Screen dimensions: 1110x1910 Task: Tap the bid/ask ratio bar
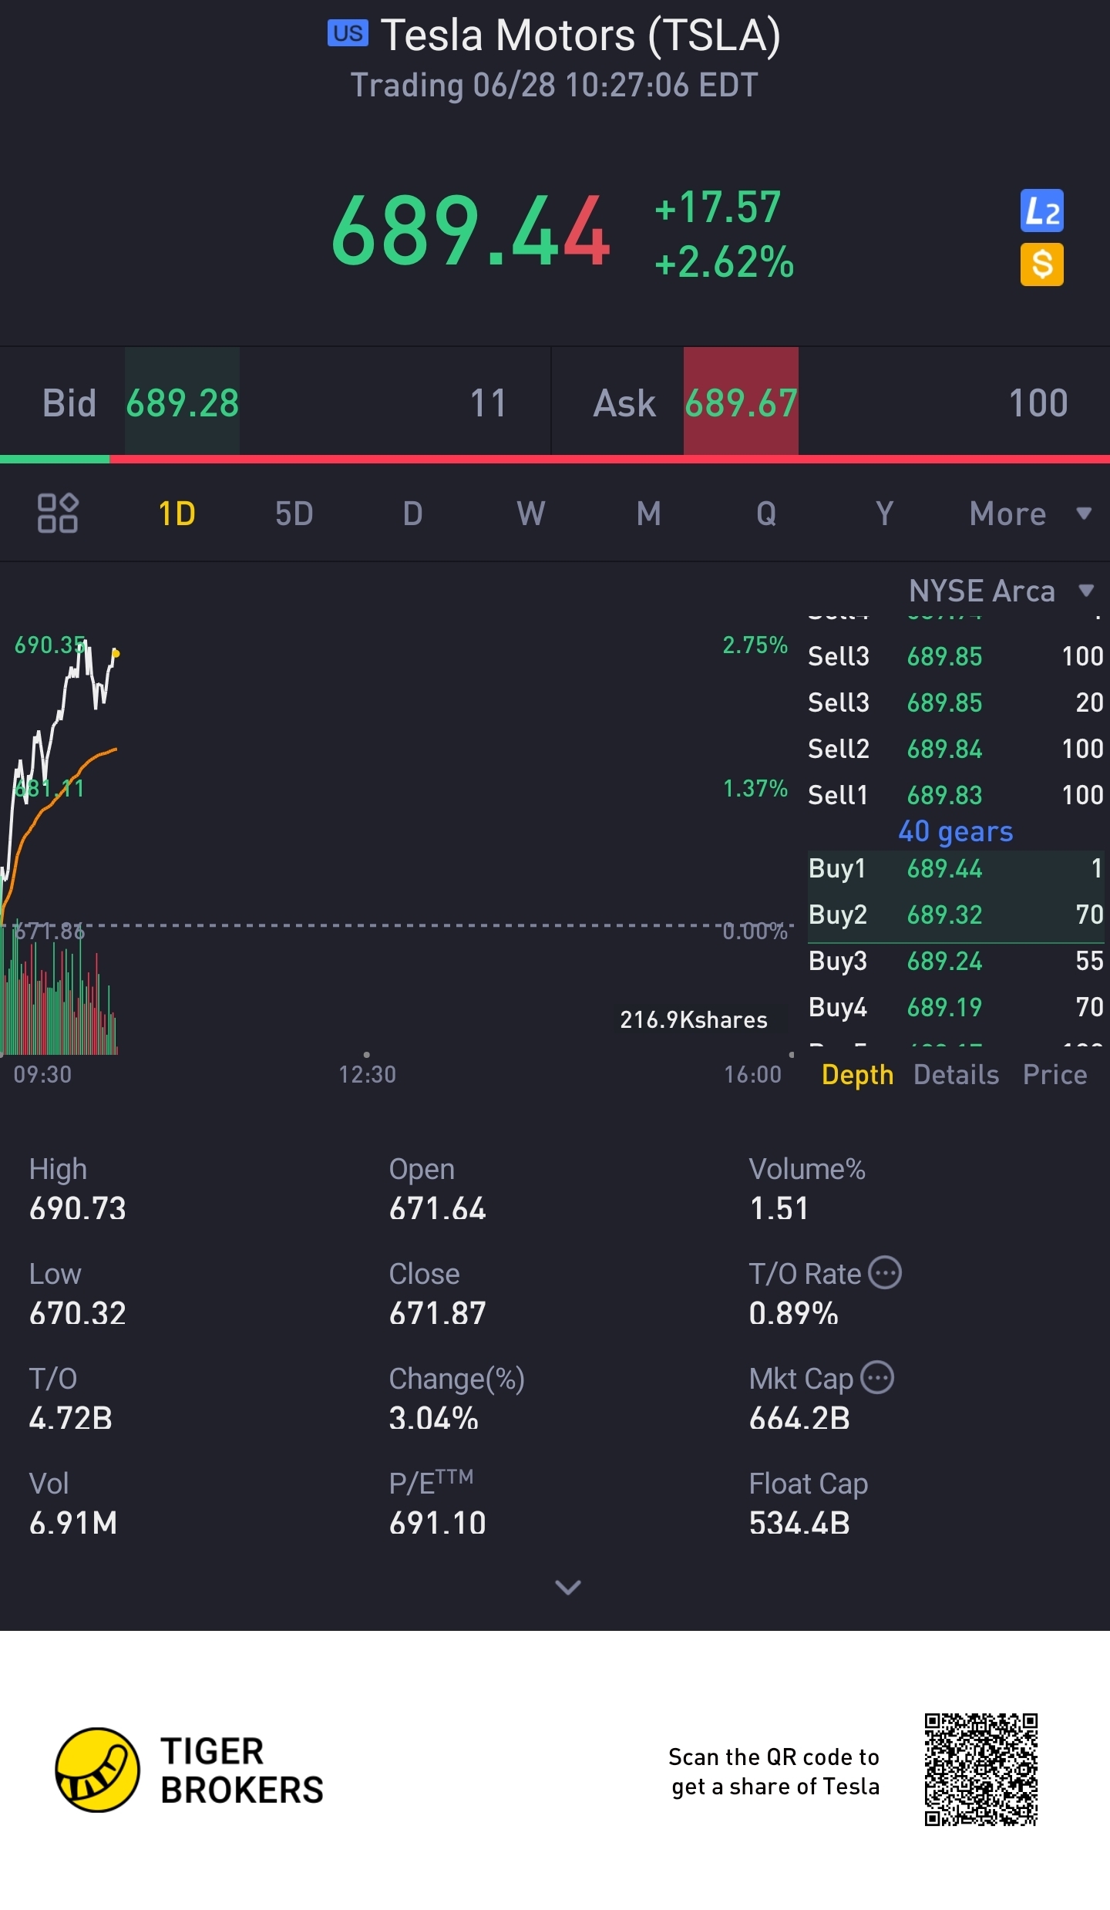pyautogui.click(x=555, y=459)
